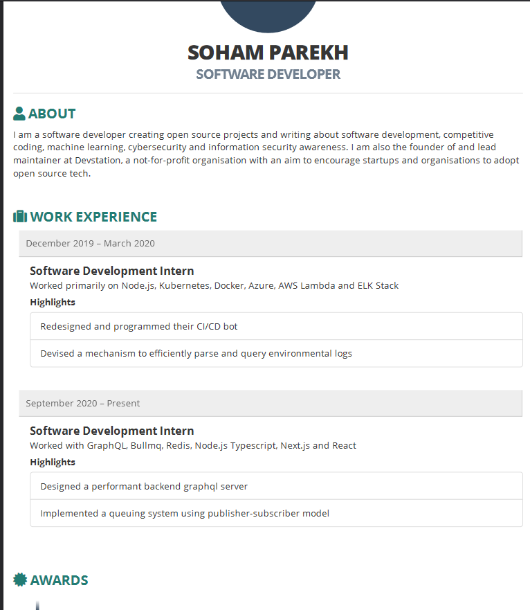The width and height of the screenshot is (530, 610).
Task: Click highlight about parsing environmental logs
Action: [x=277, y=354]
